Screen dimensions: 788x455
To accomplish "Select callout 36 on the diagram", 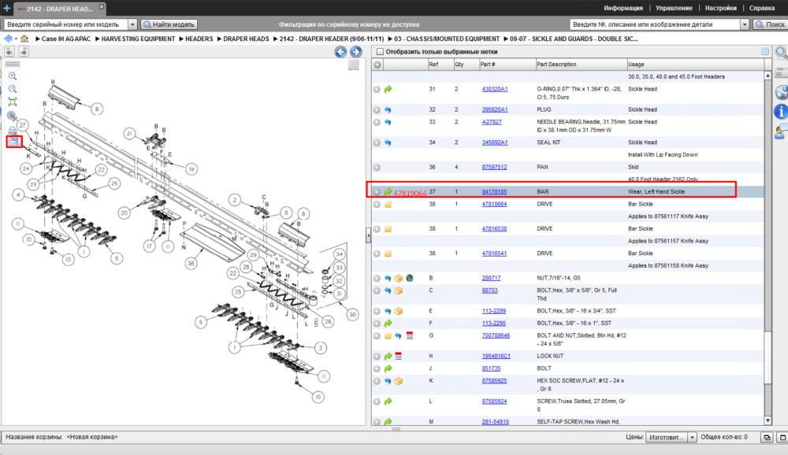I will (191, 263).
